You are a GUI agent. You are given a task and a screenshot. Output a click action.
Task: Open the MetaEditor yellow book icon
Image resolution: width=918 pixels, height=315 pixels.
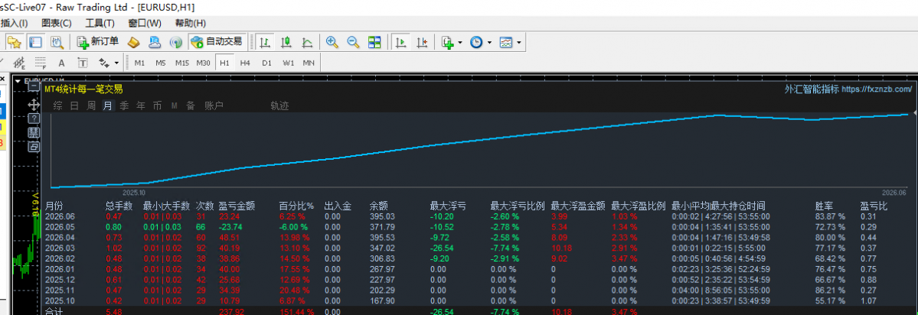tap(133, 42)
